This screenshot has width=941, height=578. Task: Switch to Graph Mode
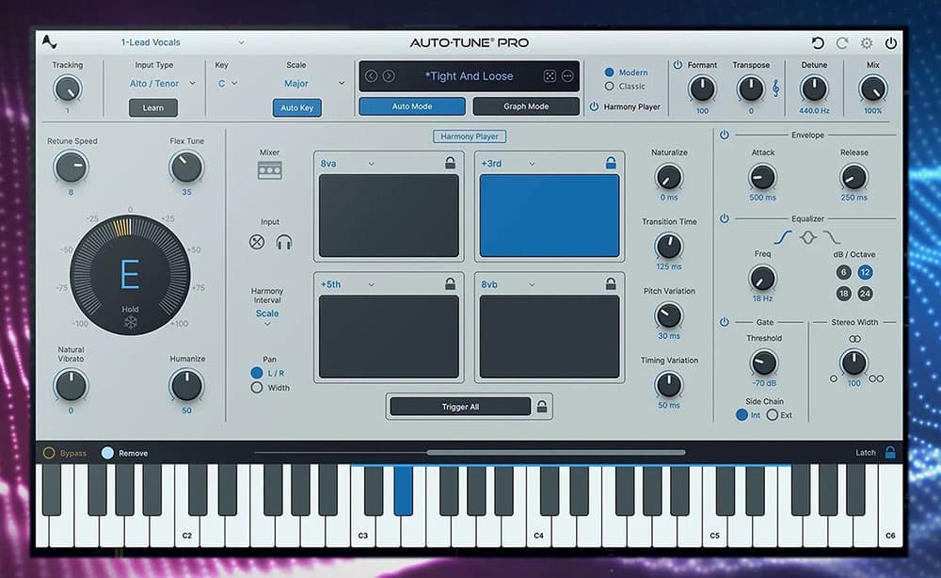[x=526, y=106]
